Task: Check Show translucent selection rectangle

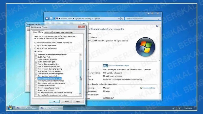Action: (36, 81)
